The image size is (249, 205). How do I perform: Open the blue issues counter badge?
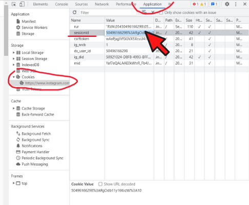click(x=214, y=4)
